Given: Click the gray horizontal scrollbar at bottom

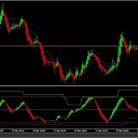Looking at the screenshot, I should click(69, 135).
